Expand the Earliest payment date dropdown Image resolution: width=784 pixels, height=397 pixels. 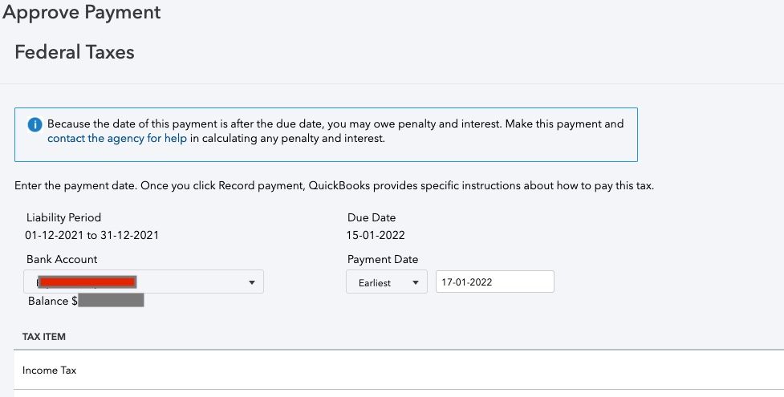(386, 282)
